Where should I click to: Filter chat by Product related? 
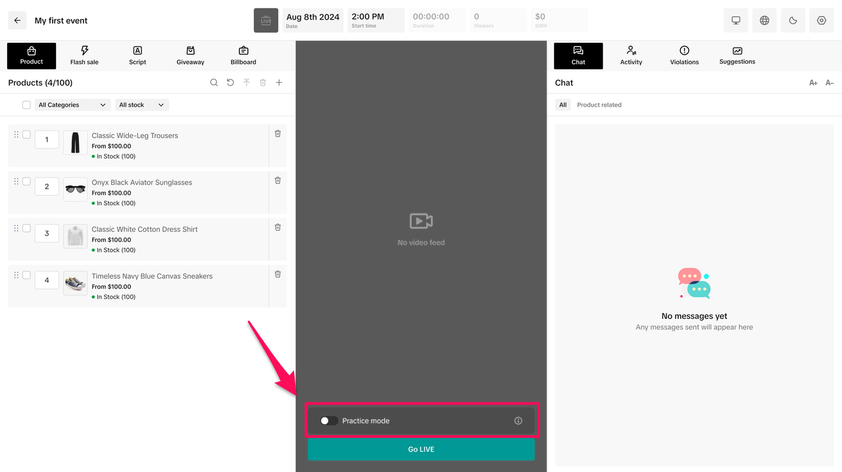pyautogui.click(x=599, y=105)
